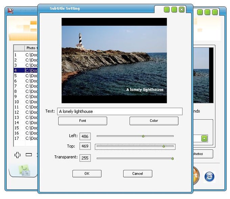Screen dimensions: 230x199
Task: Select photo row 8 in the list
Action: pyautogui.click(x=26, y=91)
